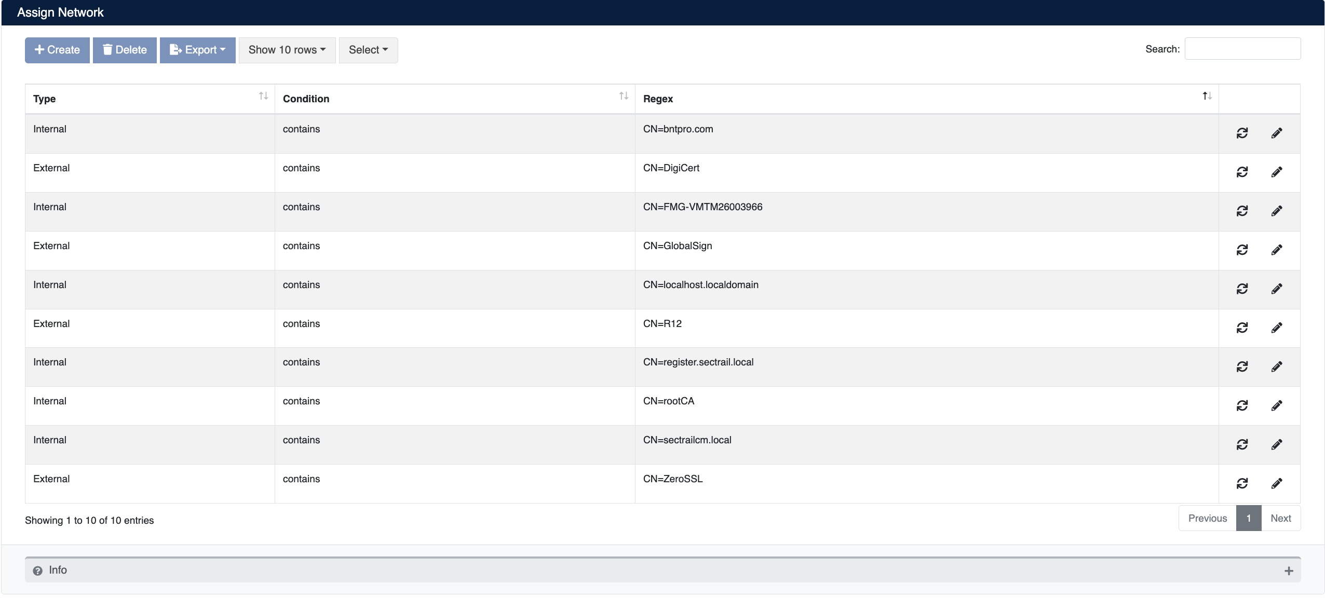Screen dimensions: 1325x598
Task: Select the CN=DigiCert cell
Action: point(927,173)
